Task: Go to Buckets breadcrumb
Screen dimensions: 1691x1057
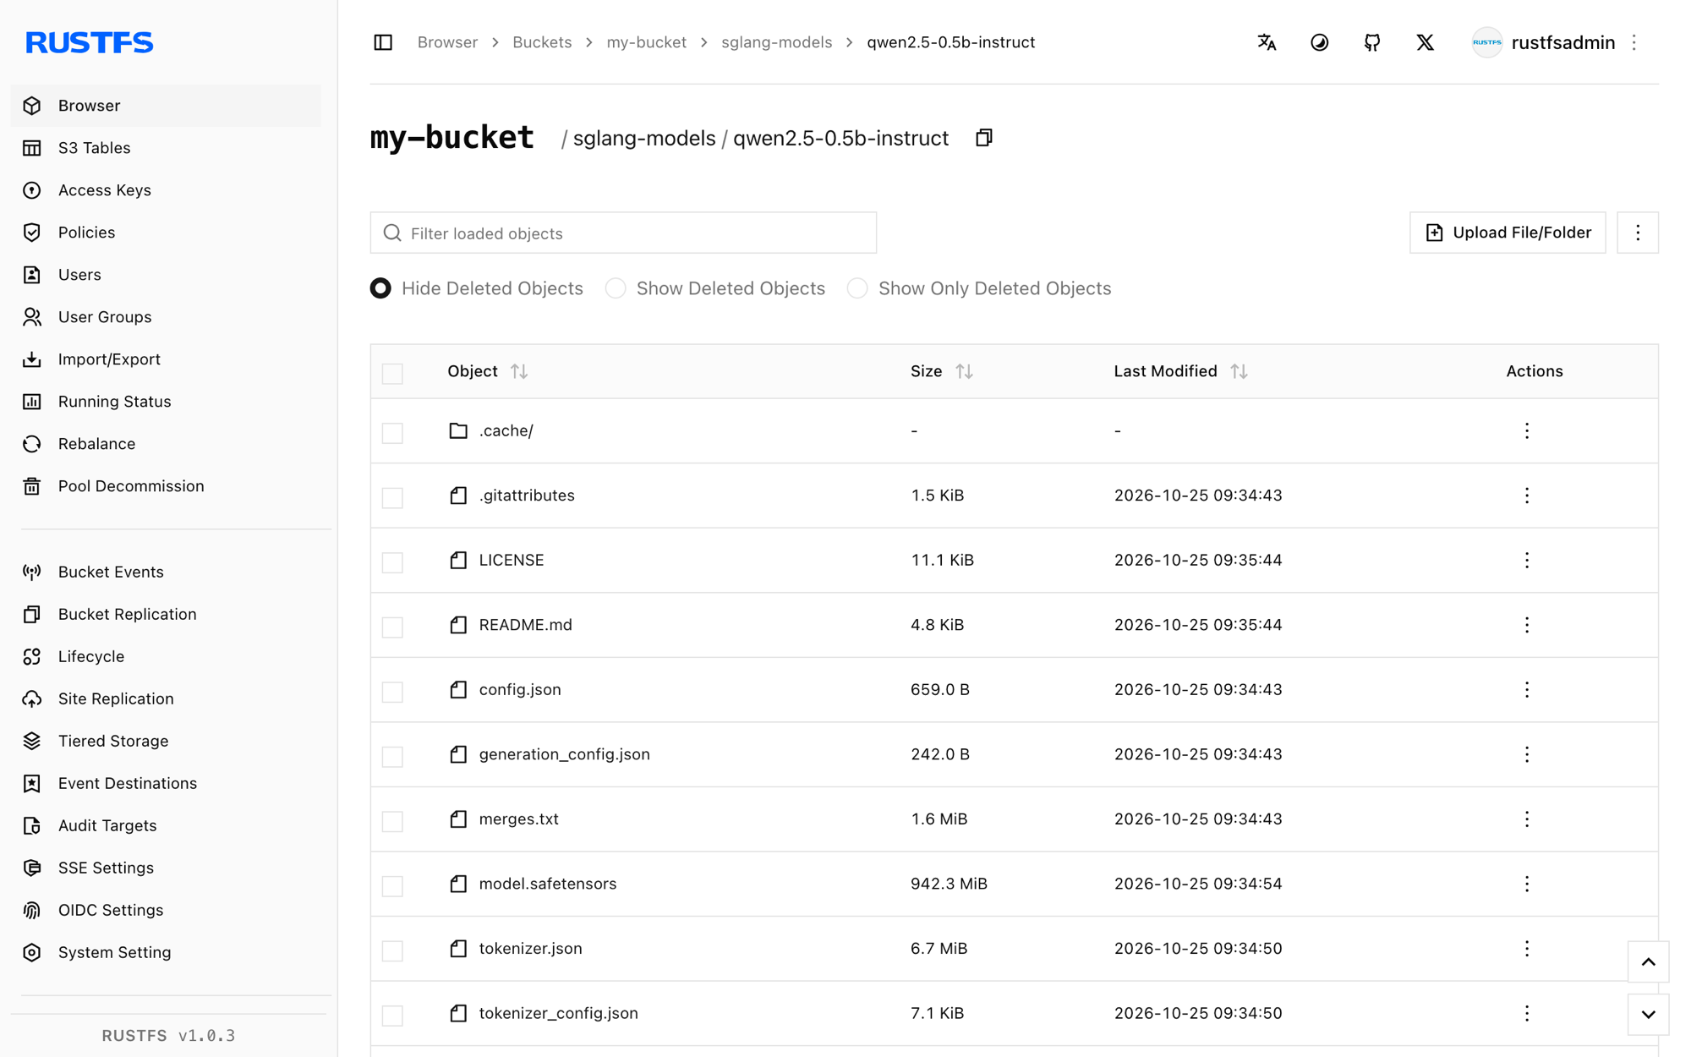Action: 542,42
